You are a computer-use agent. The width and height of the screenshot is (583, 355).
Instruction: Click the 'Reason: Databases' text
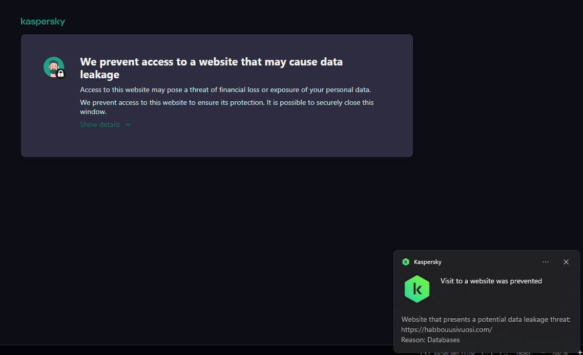click(x=430, y=340)
